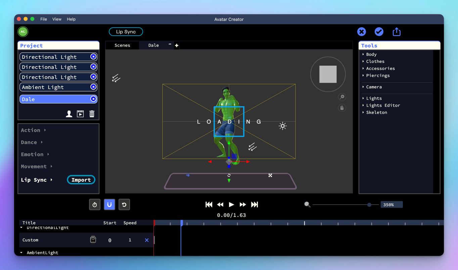
Task: Play the animation
Action: (231, 205)
